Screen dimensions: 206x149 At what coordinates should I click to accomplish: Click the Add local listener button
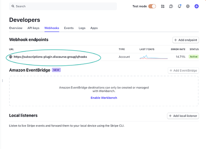click(x=183, y=116)
